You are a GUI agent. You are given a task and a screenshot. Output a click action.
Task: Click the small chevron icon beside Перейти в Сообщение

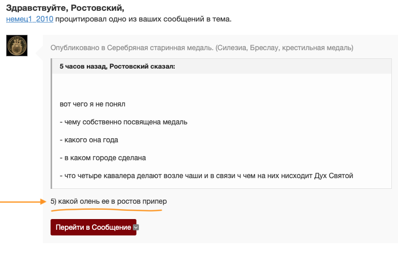point(136,227)
